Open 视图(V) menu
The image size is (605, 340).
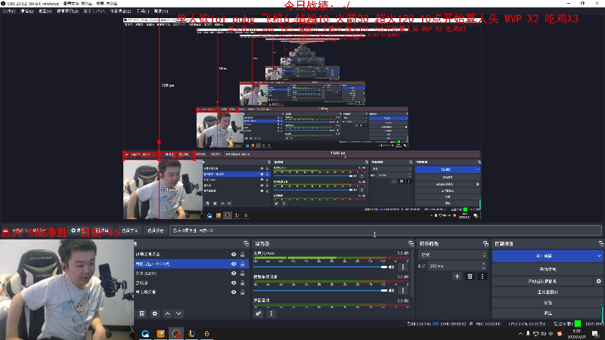click(45, 11)
